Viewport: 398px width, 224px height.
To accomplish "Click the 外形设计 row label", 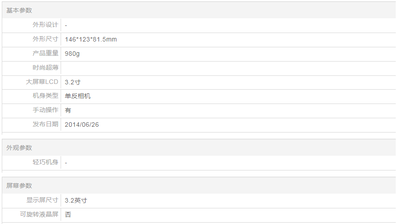I will [45, 25].
